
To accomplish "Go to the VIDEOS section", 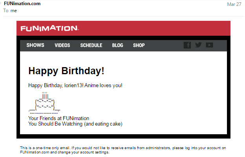I will pos(62,46).
